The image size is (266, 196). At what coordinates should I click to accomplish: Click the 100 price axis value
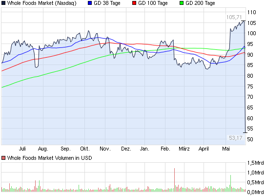tap(251, 33)
